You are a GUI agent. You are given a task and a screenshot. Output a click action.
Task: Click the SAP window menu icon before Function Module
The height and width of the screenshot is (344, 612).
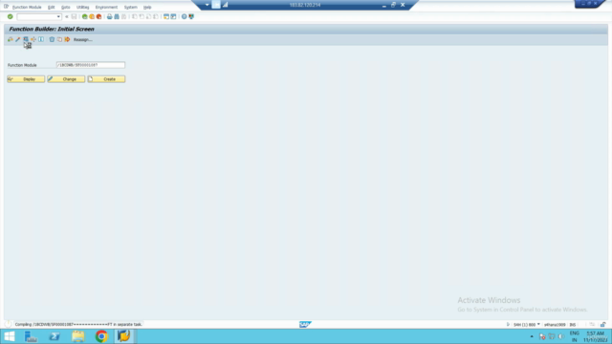tap(7, 7)
